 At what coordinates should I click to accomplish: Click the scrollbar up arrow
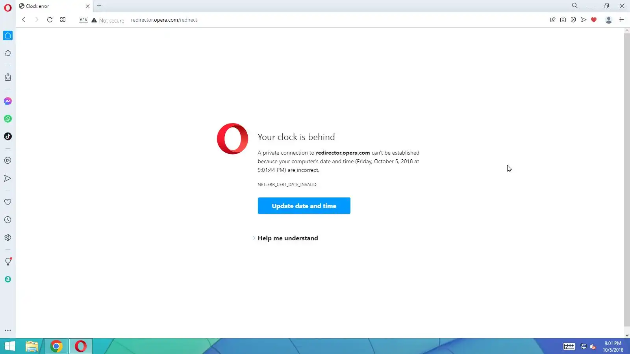[x=627, y=31]
